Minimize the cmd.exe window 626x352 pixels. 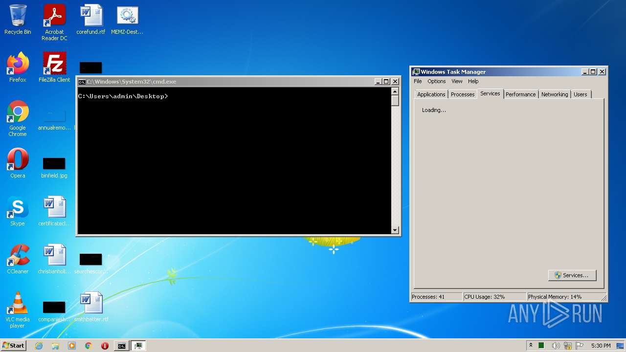[x=378, y=82]
